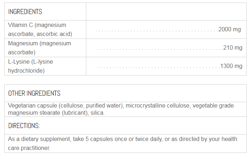Click the INGREDIENTS table heading
The image size is (252, 155).
coord(25,12)
